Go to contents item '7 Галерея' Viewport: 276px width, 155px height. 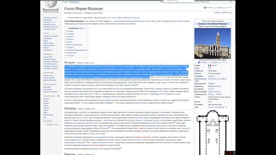[69, 47]
